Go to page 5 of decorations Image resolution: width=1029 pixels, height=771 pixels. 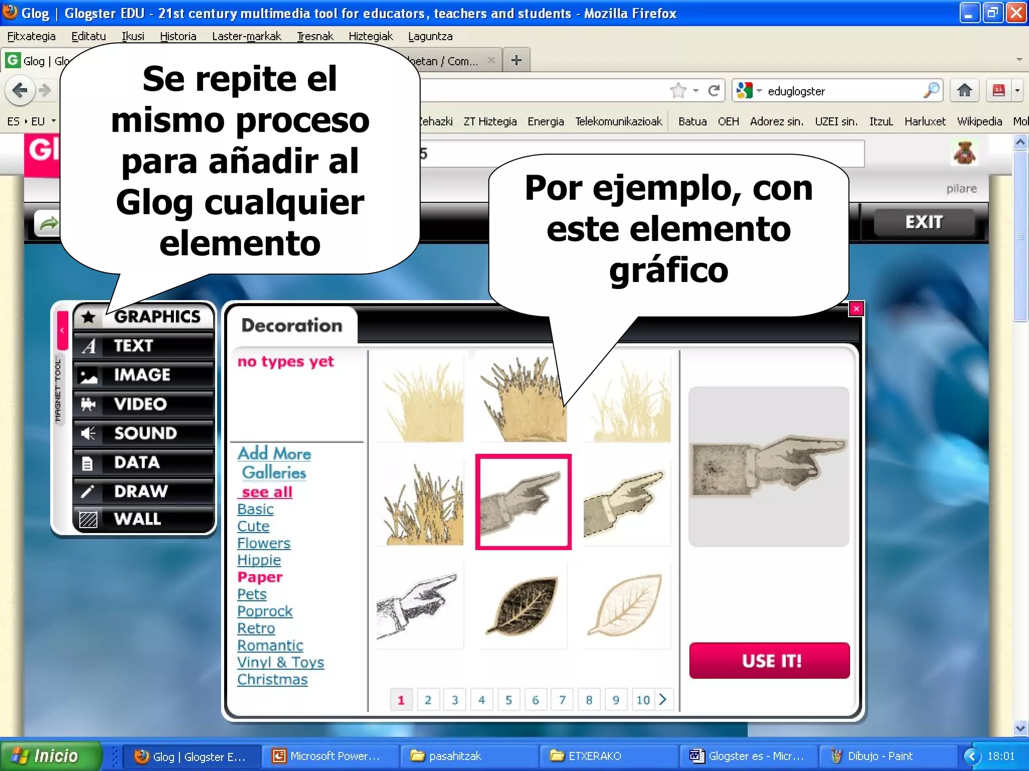point(508,700)
